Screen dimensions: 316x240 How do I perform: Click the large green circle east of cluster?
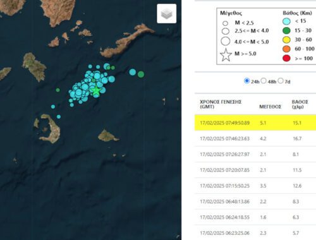(x=141, y=75)
